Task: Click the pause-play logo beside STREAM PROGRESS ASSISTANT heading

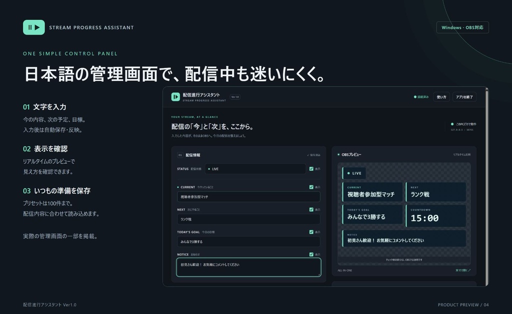Action: coord(34,27)
